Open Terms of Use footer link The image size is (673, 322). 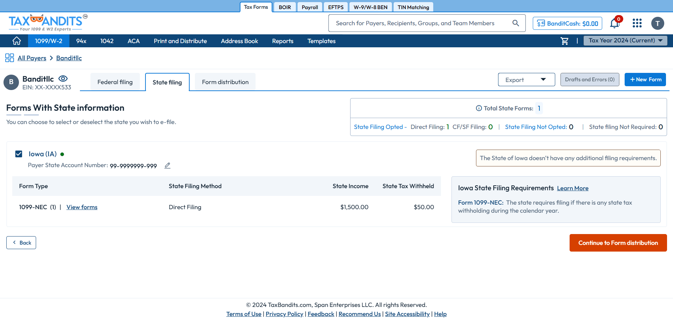tap(244, 314)
